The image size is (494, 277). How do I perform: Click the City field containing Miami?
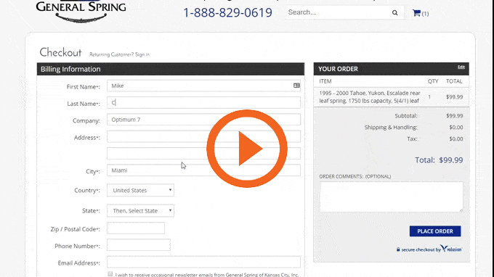click(203, 170)
